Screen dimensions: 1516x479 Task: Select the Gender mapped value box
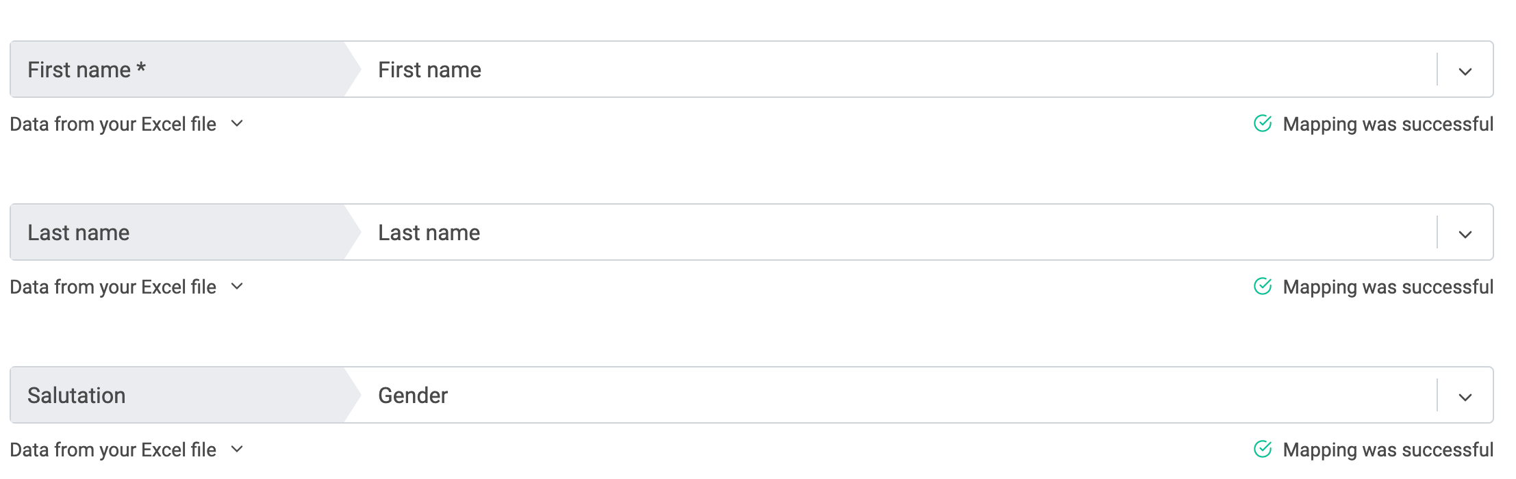click(x=890, y=396)
